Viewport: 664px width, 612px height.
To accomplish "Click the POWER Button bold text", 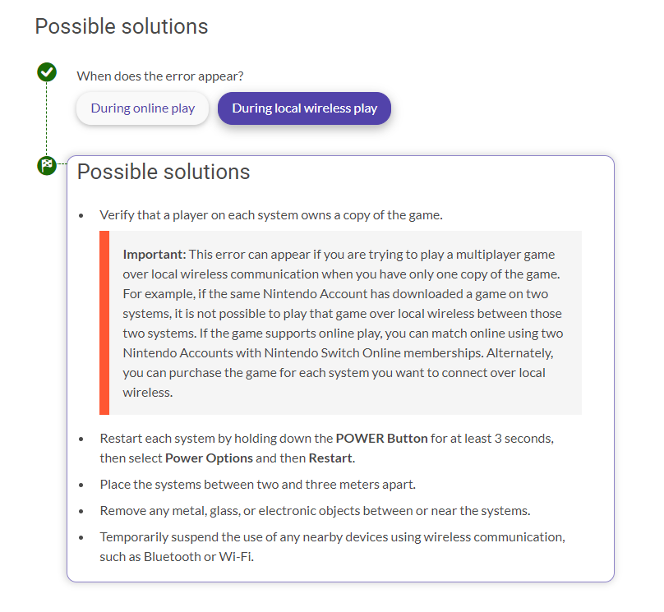I will click(381, 439).
